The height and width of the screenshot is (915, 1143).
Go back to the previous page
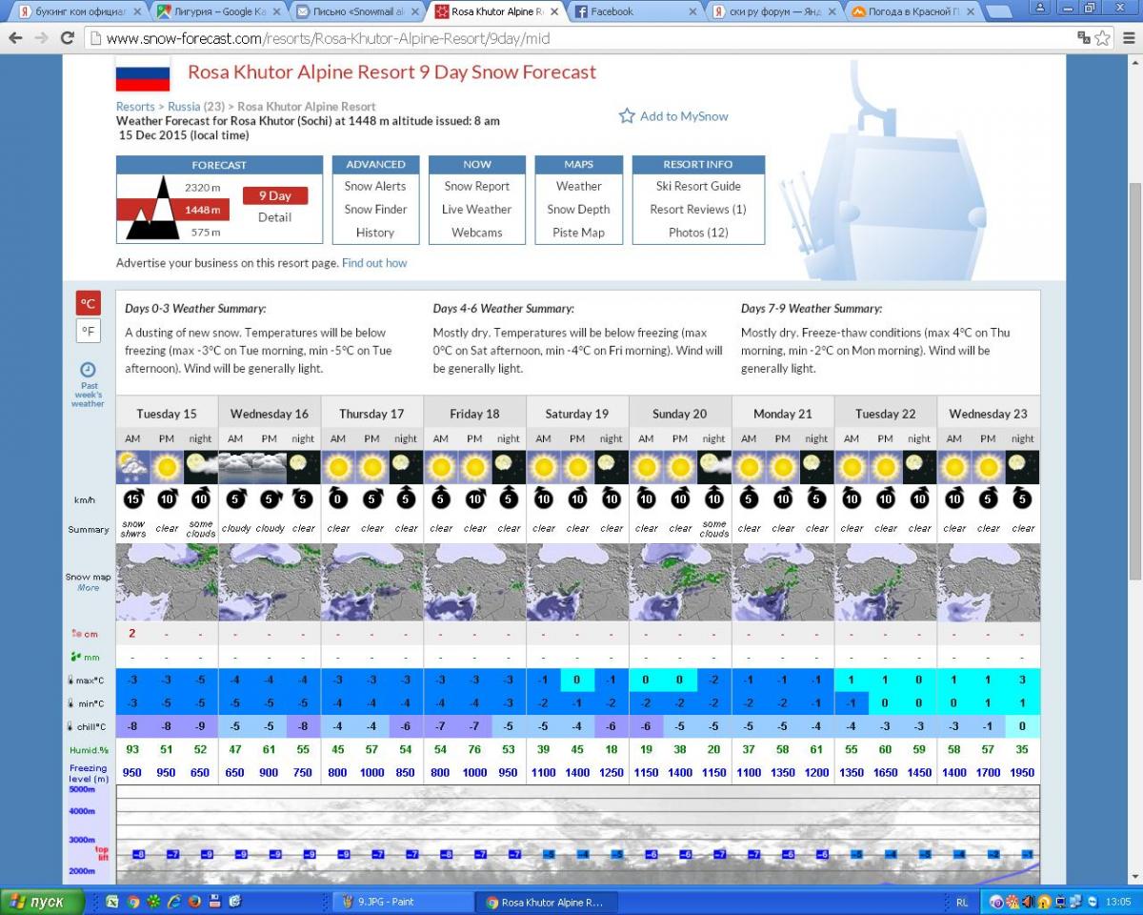click(x=15, y=38)
